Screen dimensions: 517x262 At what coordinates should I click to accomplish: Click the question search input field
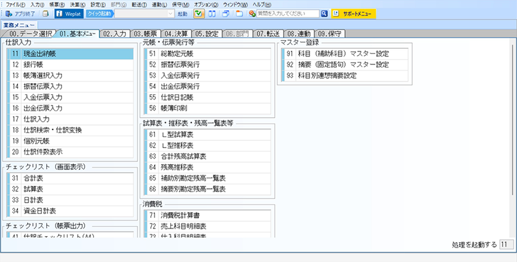coord(287,14)
